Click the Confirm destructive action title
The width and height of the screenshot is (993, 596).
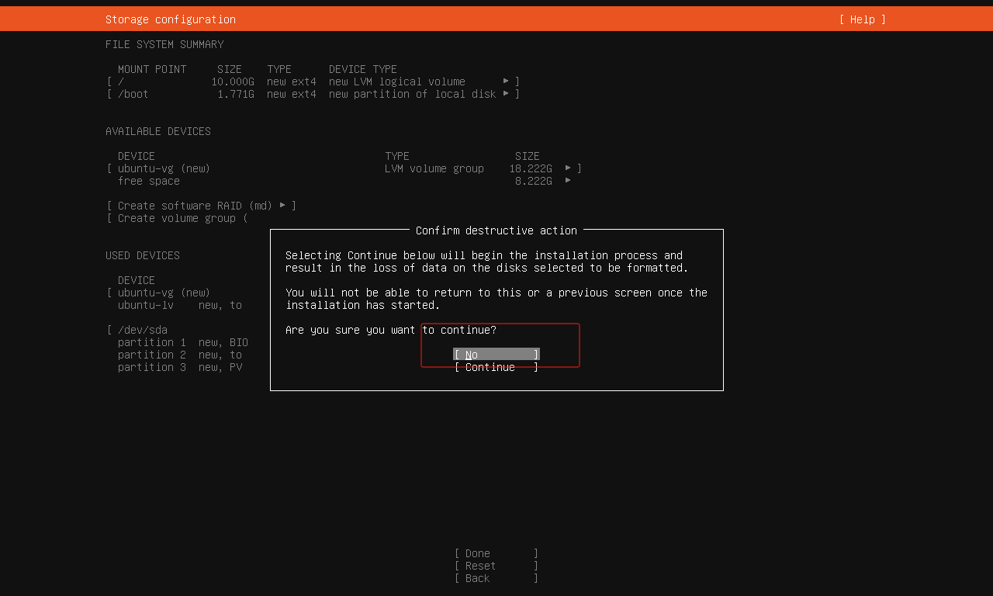click(496, 230)
